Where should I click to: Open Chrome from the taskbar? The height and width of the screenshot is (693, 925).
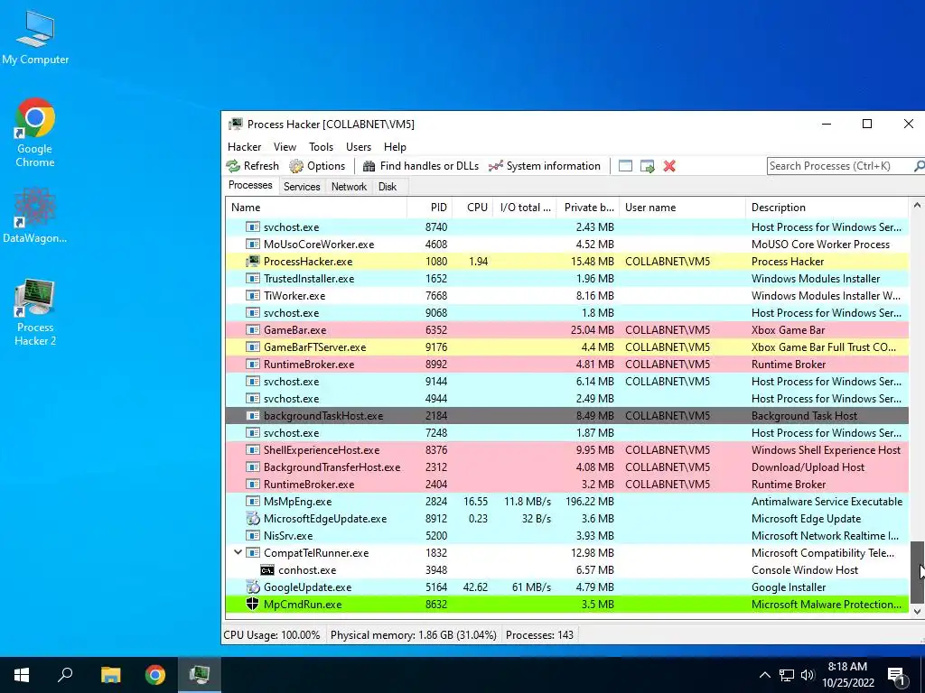[155, 675]
